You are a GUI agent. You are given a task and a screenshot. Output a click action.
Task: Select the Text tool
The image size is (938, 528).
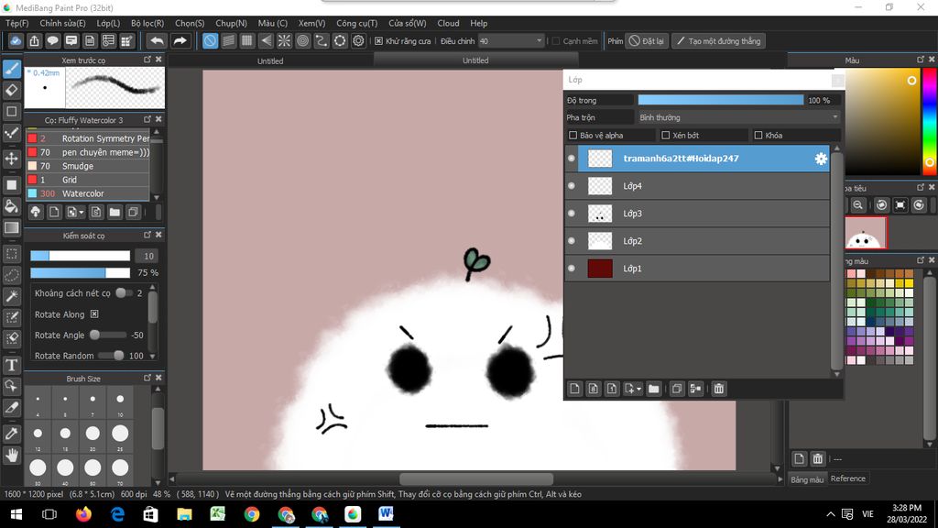(11, 365)
